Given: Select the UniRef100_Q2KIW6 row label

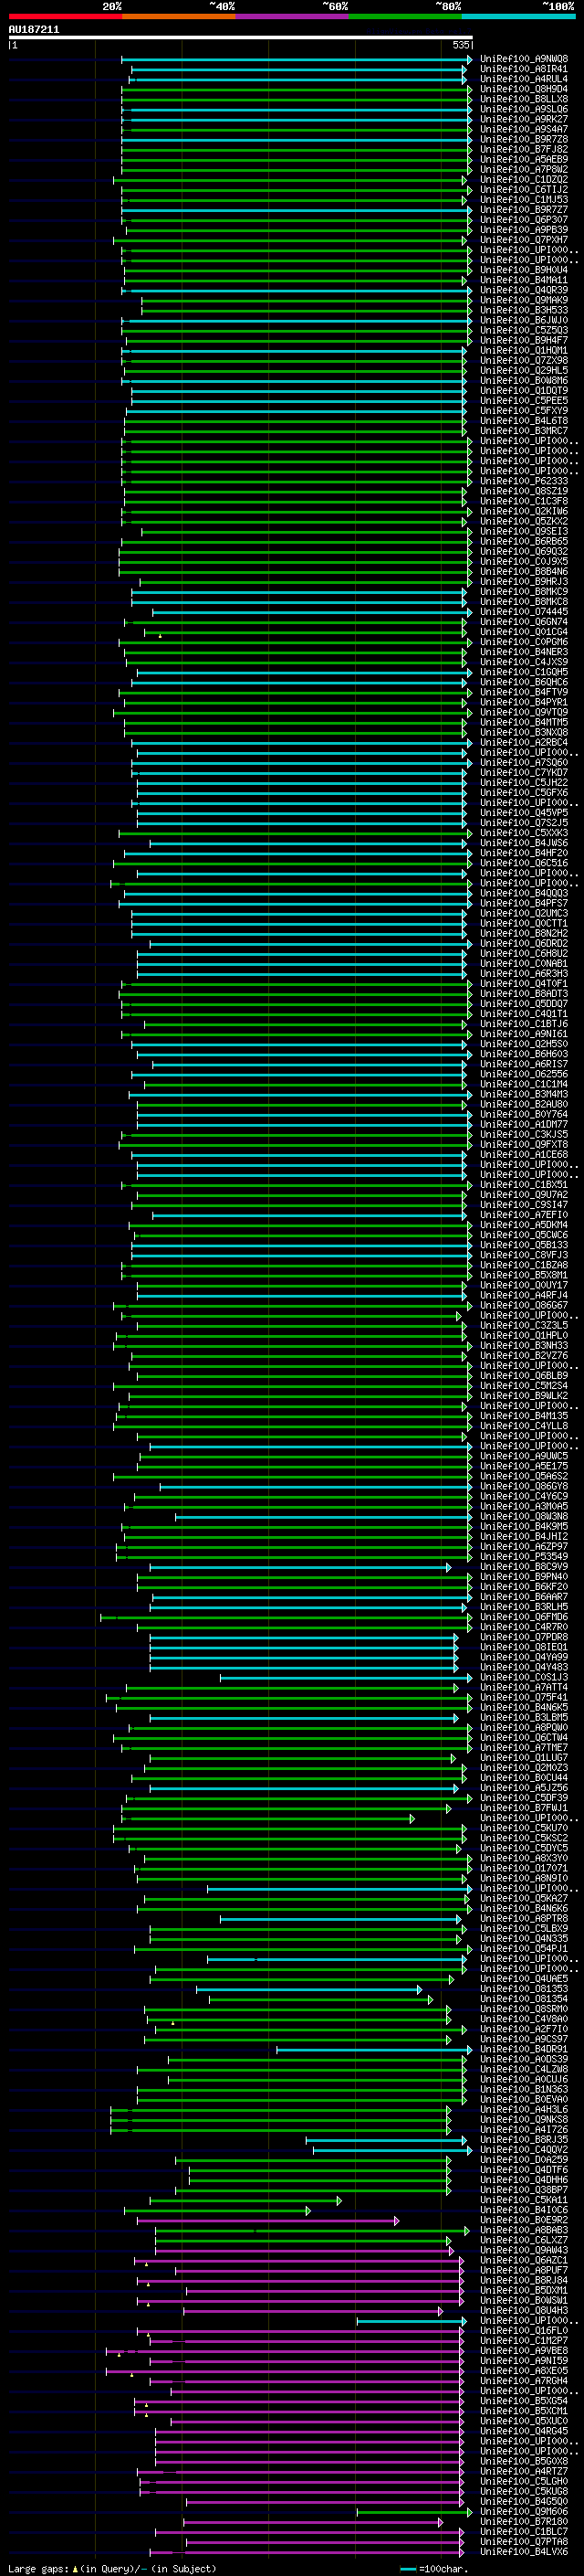Looking at the screenshot, I should [523, 511].
